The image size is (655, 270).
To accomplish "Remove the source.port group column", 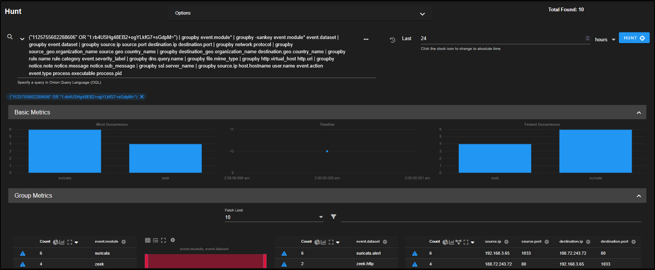I will click(547, 242).
